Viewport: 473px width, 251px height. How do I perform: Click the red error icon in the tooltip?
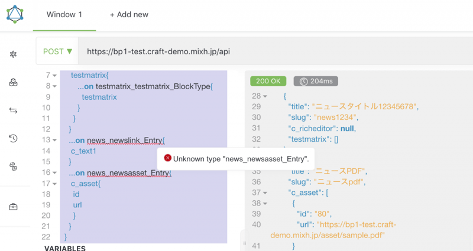[x=167, y=158]
